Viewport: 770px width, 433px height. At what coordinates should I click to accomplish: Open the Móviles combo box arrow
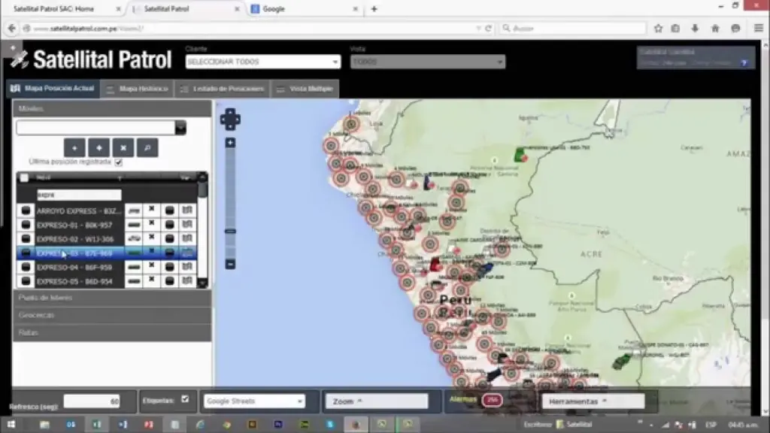pyautogui.click(x=180, y=128)
